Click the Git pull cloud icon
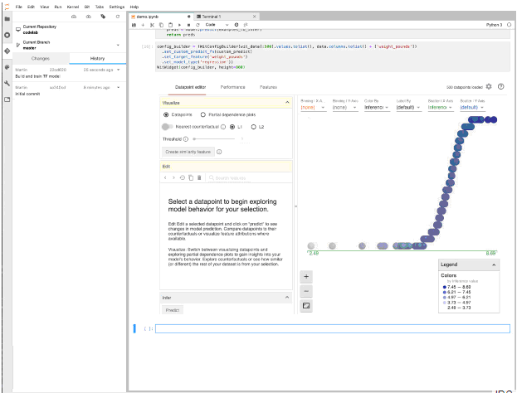This screenshot has height=393, width=517. pos(74,17)
